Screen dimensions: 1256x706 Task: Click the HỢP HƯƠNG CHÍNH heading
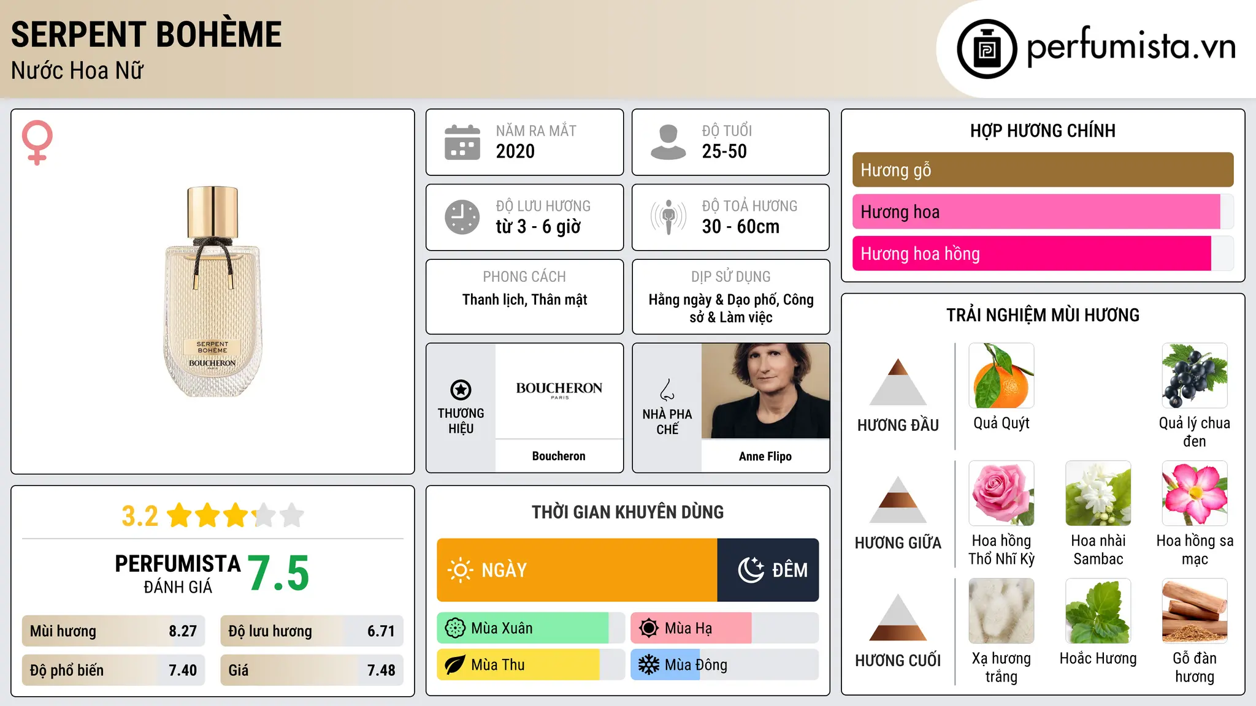[1043, 131]
